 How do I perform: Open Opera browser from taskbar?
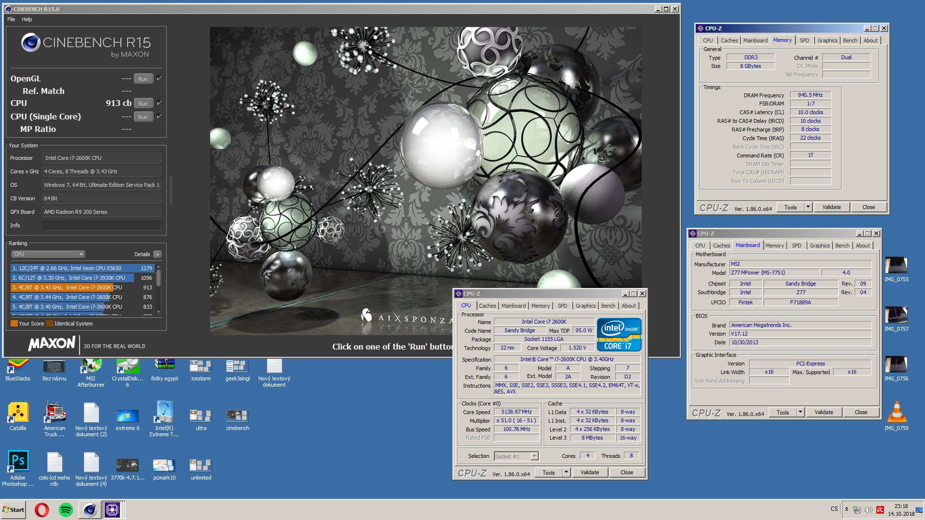point(42,509)
